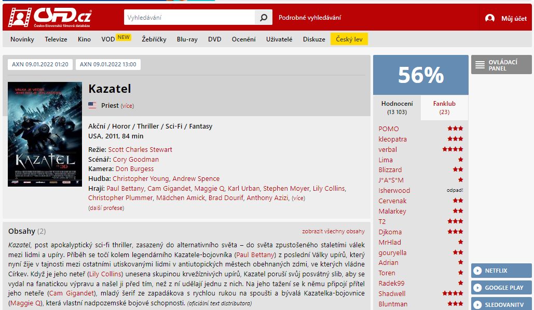Click the search magnifier icon
The width and height of the screenshot is (534, 310).
coord(264,17)
